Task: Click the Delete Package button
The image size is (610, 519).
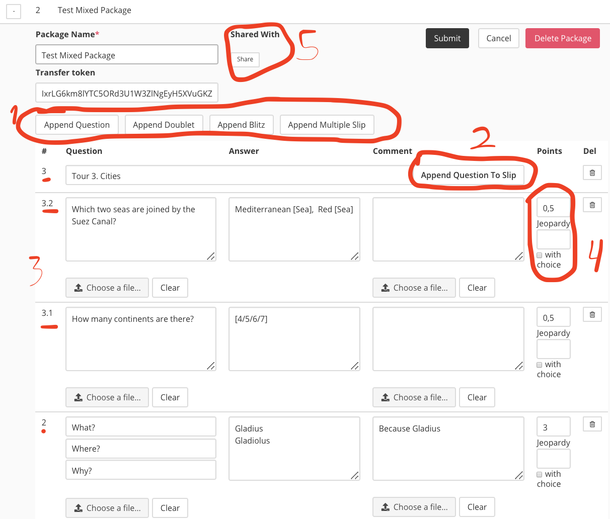Action: [562, 38]
